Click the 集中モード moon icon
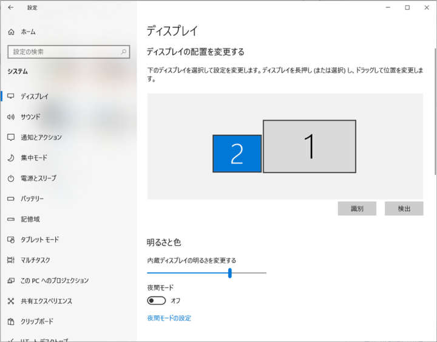The image size is (437, 342). (x=11, y=158)
